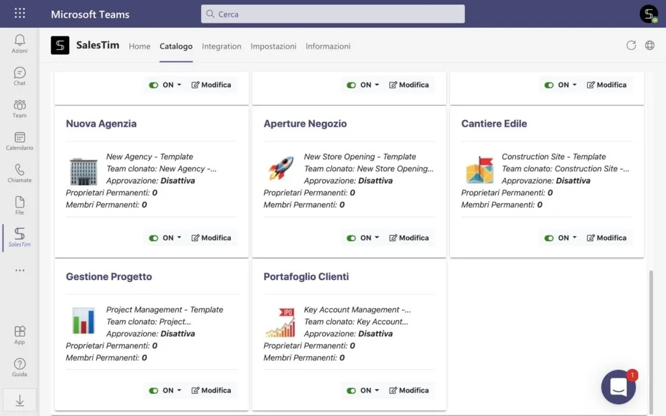Toggle ON switch in card above Cantiere Edile
This screenshot has width=666, height=416.
tap(549, 85)
